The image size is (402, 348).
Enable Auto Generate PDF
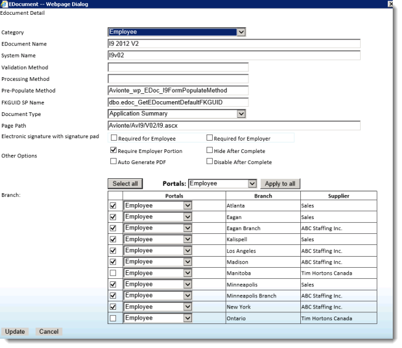pos(113,161)
